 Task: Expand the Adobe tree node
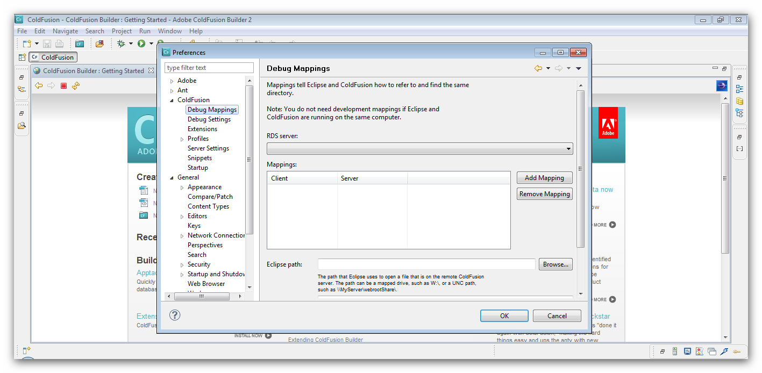[172, 81]
